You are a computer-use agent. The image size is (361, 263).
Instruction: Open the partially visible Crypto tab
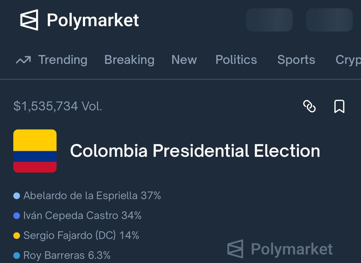tap(348, 60)
